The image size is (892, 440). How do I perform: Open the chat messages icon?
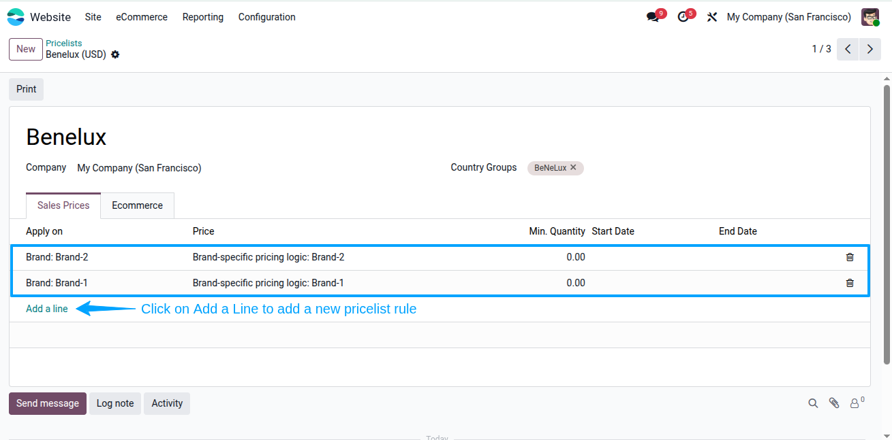click(x=653, y=17)
